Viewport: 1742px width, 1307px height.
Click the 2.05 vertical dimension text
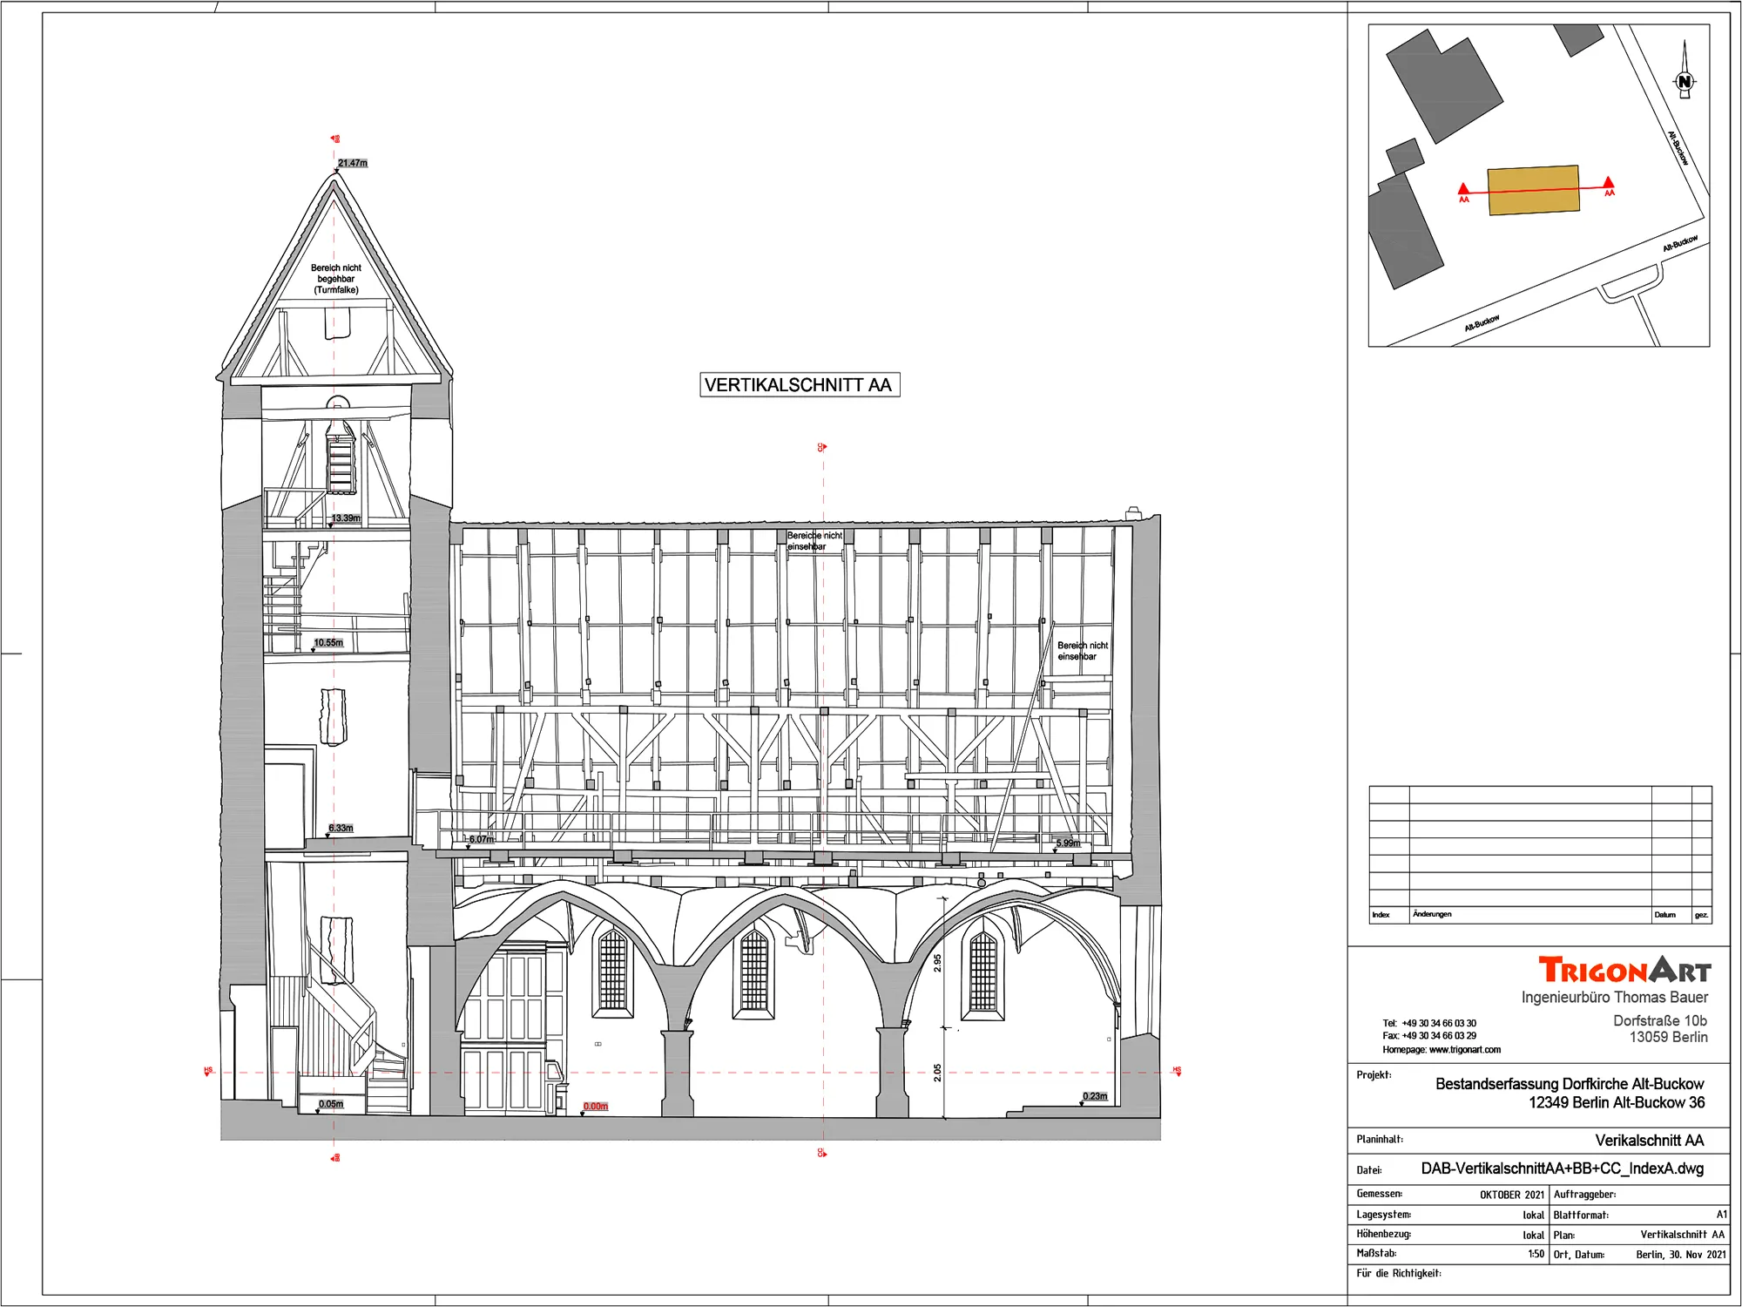pyautogui.click(x=938, y=1073)
